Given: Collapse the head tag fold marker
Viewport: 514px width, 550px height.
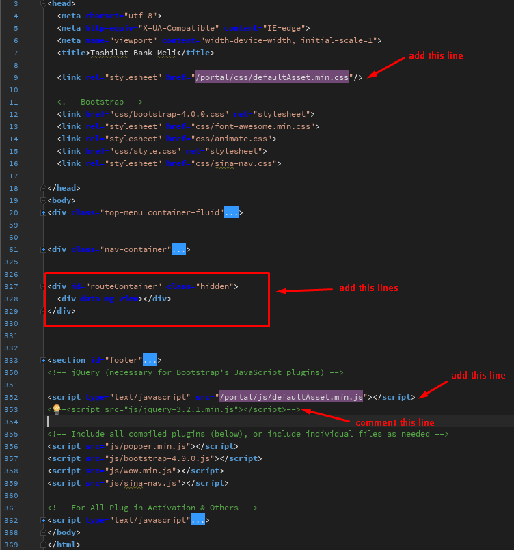Looking at the screenshot, I should point(43,4).
